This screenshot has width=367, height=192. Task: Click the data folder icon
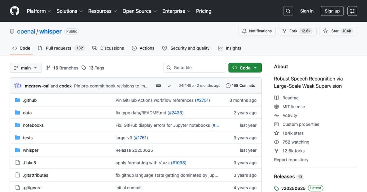pos(17,112)
